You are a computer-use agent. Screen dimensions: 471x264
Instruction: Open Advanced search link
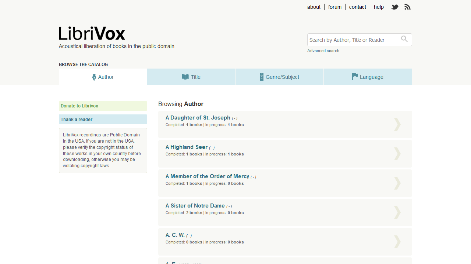(323, 51)
